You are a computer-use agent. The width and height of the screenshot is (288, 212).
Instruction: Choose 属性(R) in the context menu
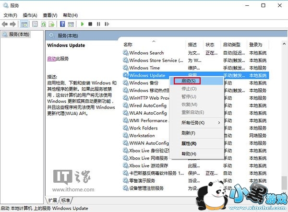[x=197, y=143]
